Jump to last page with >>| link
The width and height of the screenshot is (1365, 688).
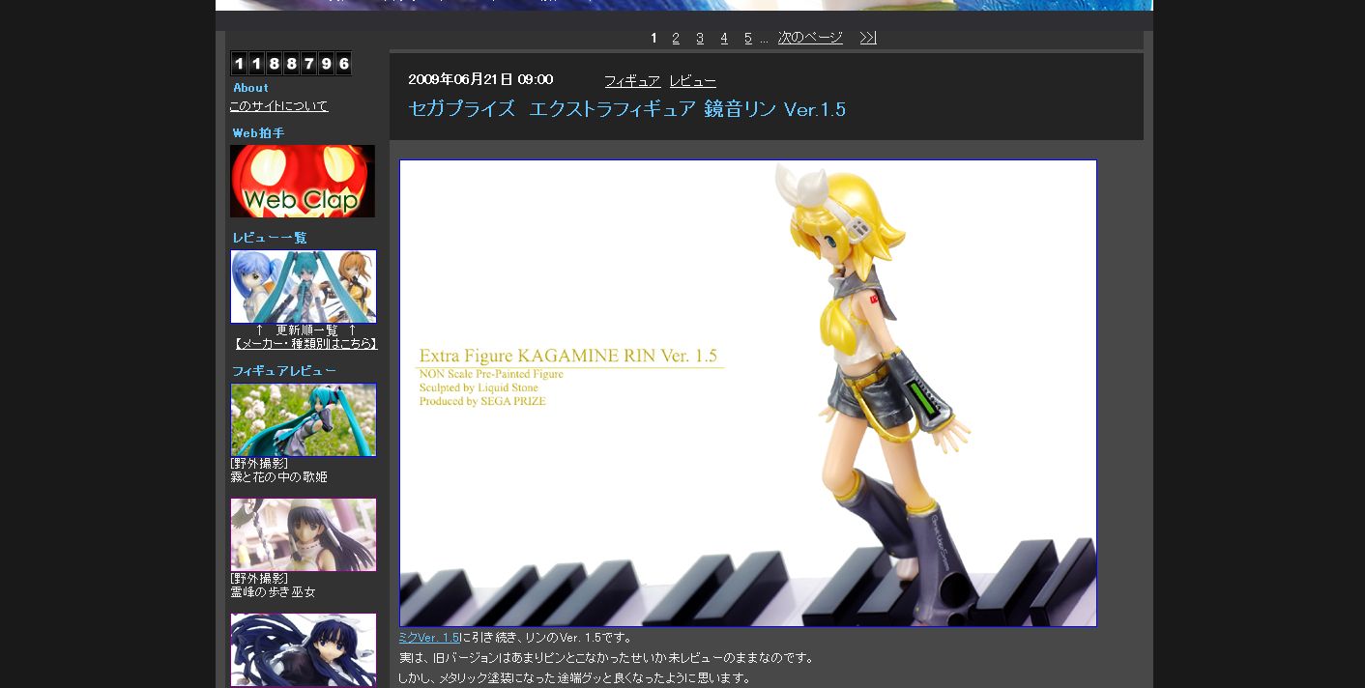[868, 38]
